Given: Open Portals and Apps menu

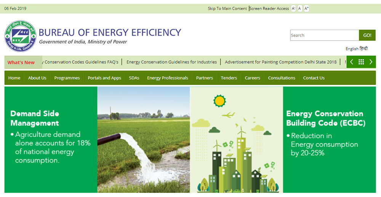Looking at the screenshot, I should pos(104,78).
